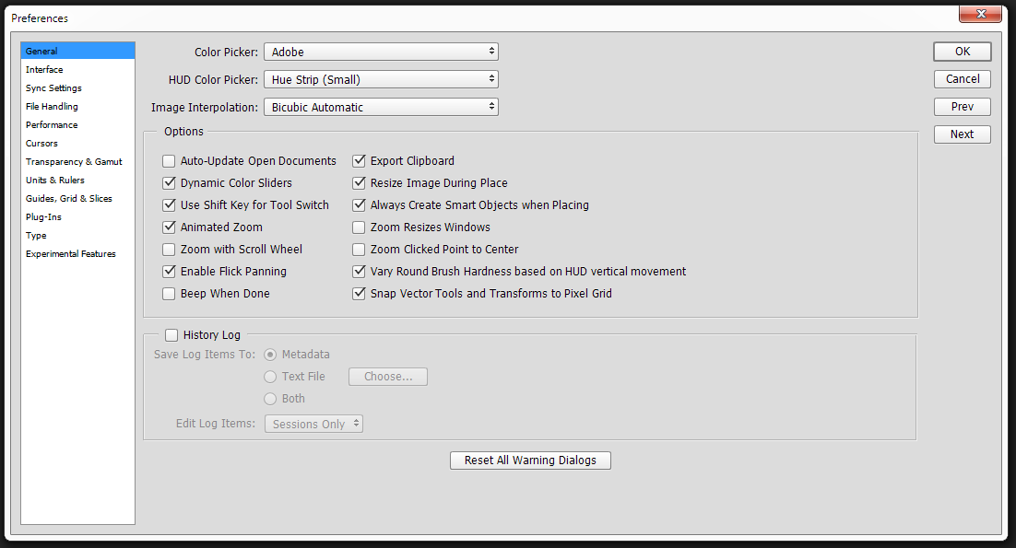The image size is (1016, 548).
Task: Expand the HUD Color Picker dropdown
Action: pos(381,80)
